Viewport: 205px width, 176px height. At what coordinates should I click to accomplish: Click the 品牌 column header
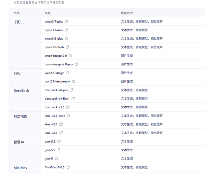[x=17, y=13]
